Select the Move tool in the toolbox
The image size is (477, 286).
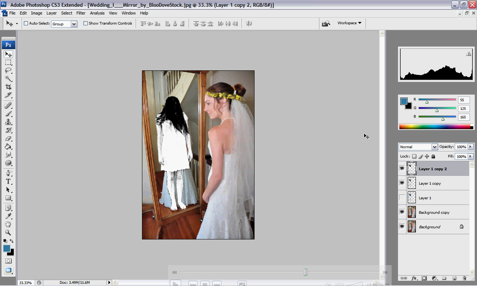click(8, 54)
